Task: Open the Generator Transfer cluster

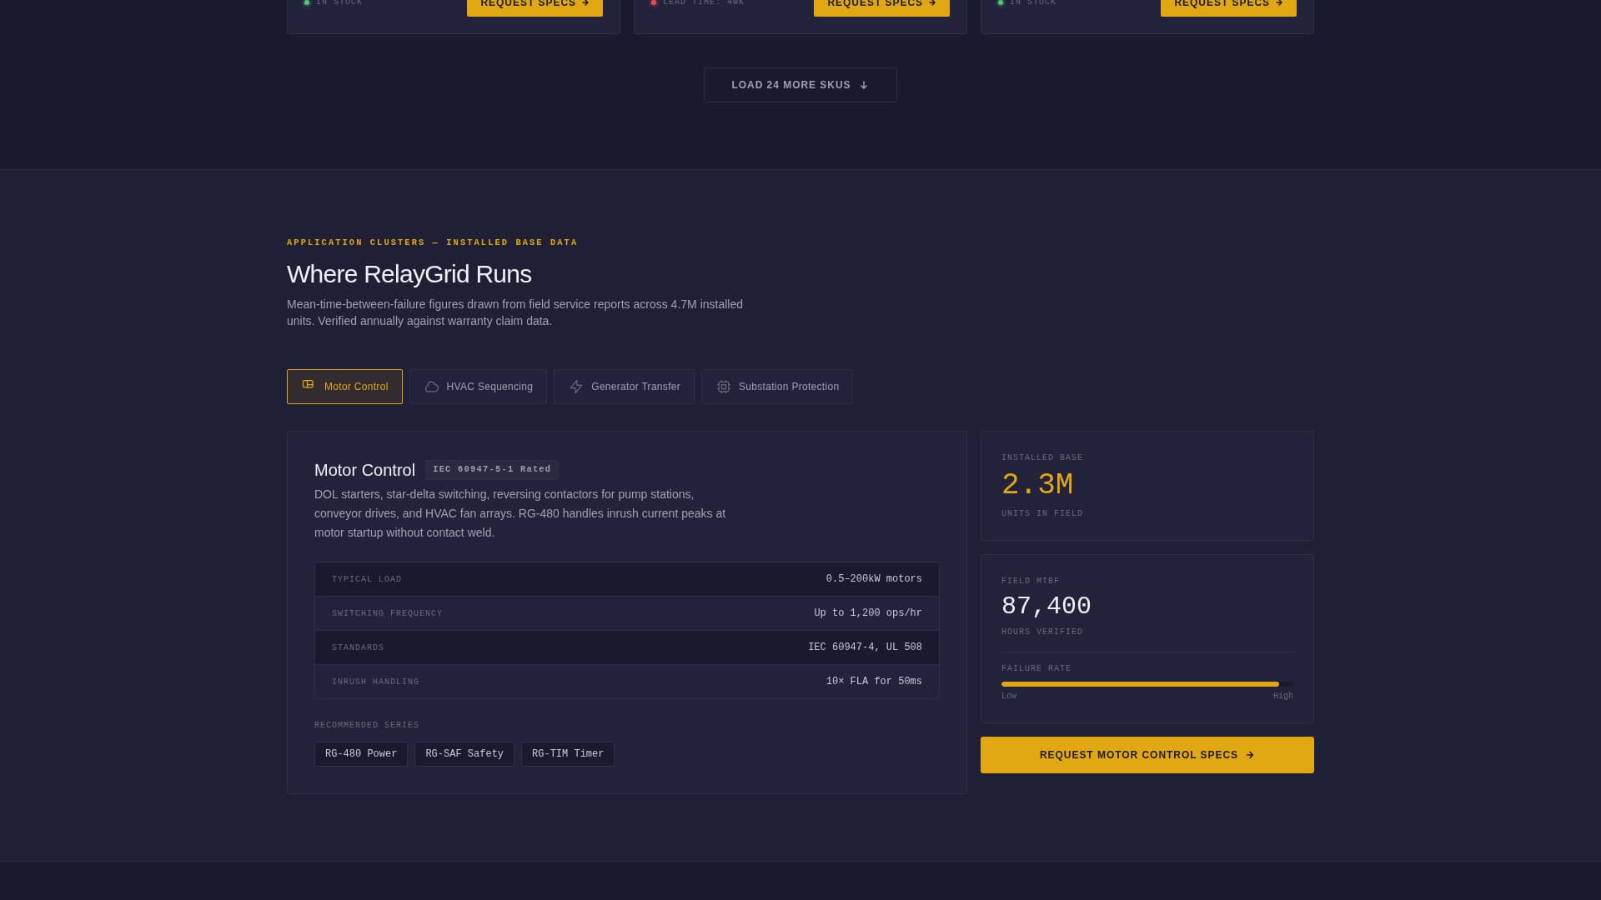Action: point(624,387)
